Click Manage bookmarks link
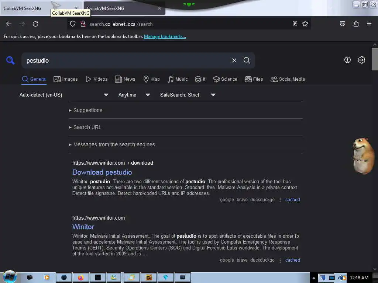 (x=165, y=36)
